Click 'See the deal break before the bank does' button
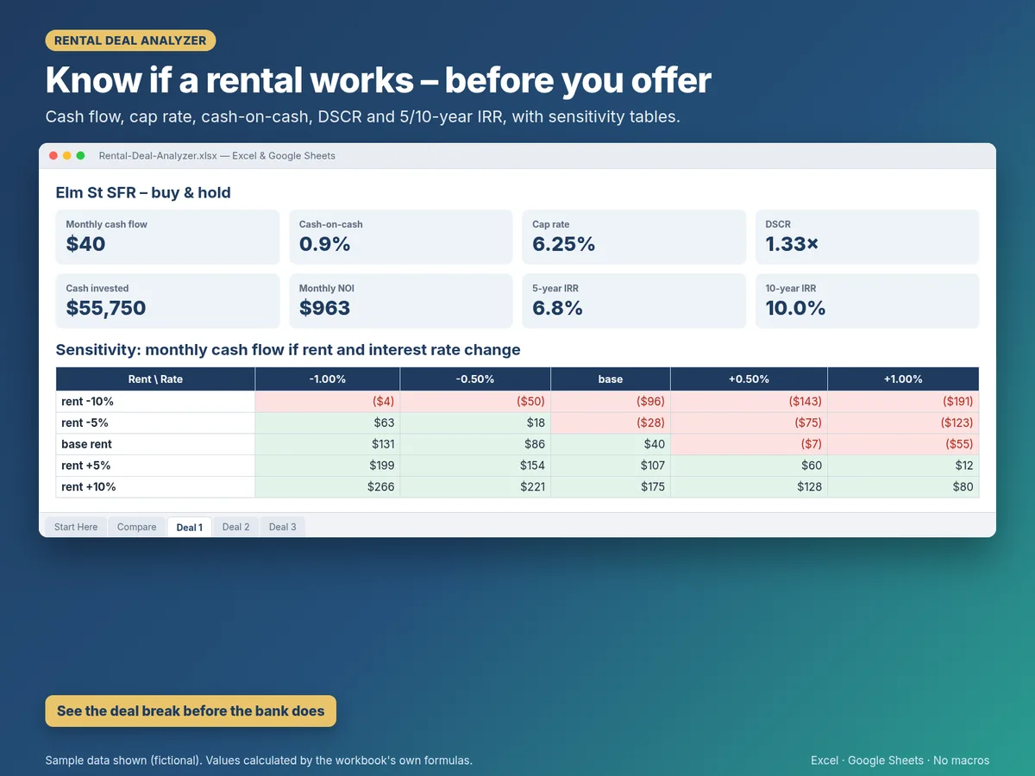Image resolution: width=1035 pixels, height=776 pixels. [191, 711]
